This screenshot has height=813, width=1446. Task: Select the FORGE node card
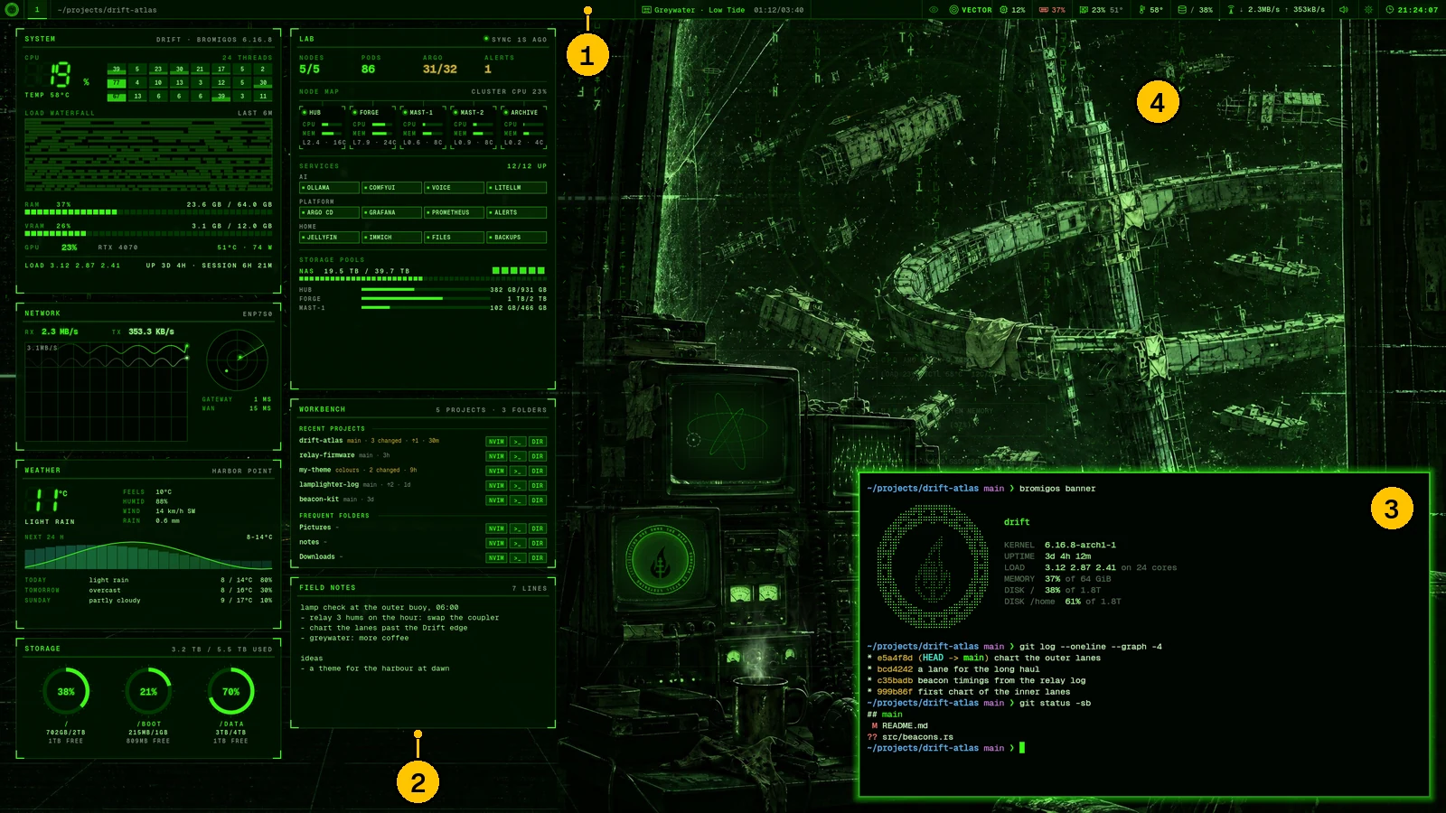click(x=373, y=126)
